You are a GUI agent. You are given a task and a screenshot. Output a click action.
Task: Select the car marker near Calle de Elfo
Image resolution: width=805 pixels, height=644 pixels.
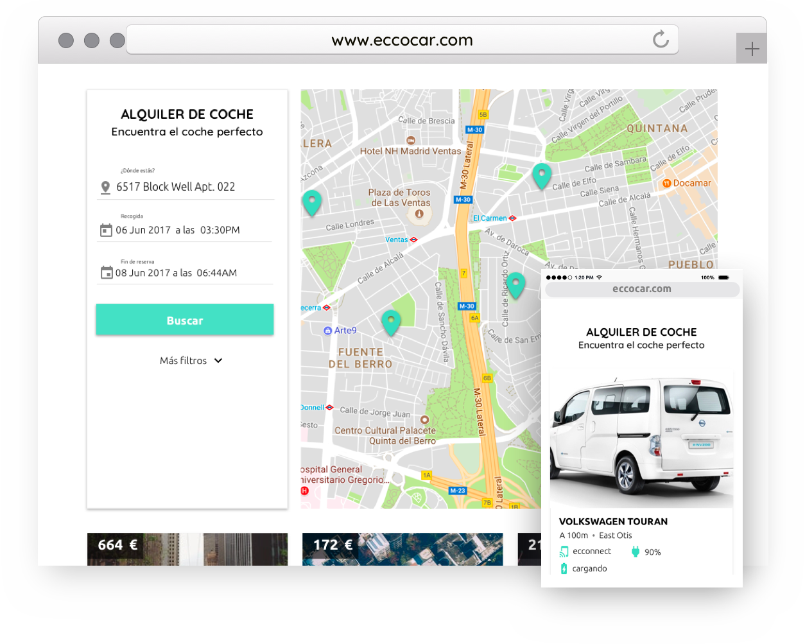tap(542, 175)
